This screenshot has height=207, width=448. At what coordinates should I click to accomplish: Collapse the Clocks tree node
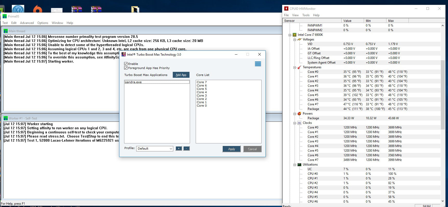coord(295,123)
